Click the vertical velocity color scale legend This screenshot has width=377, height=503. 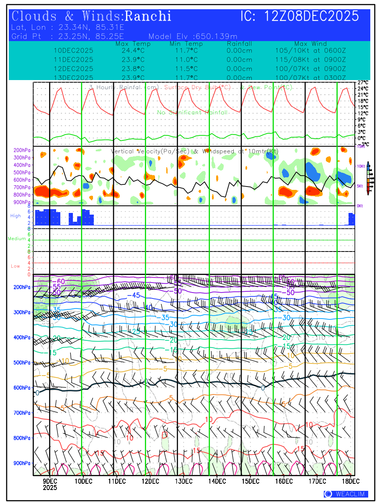click(368, 178)
